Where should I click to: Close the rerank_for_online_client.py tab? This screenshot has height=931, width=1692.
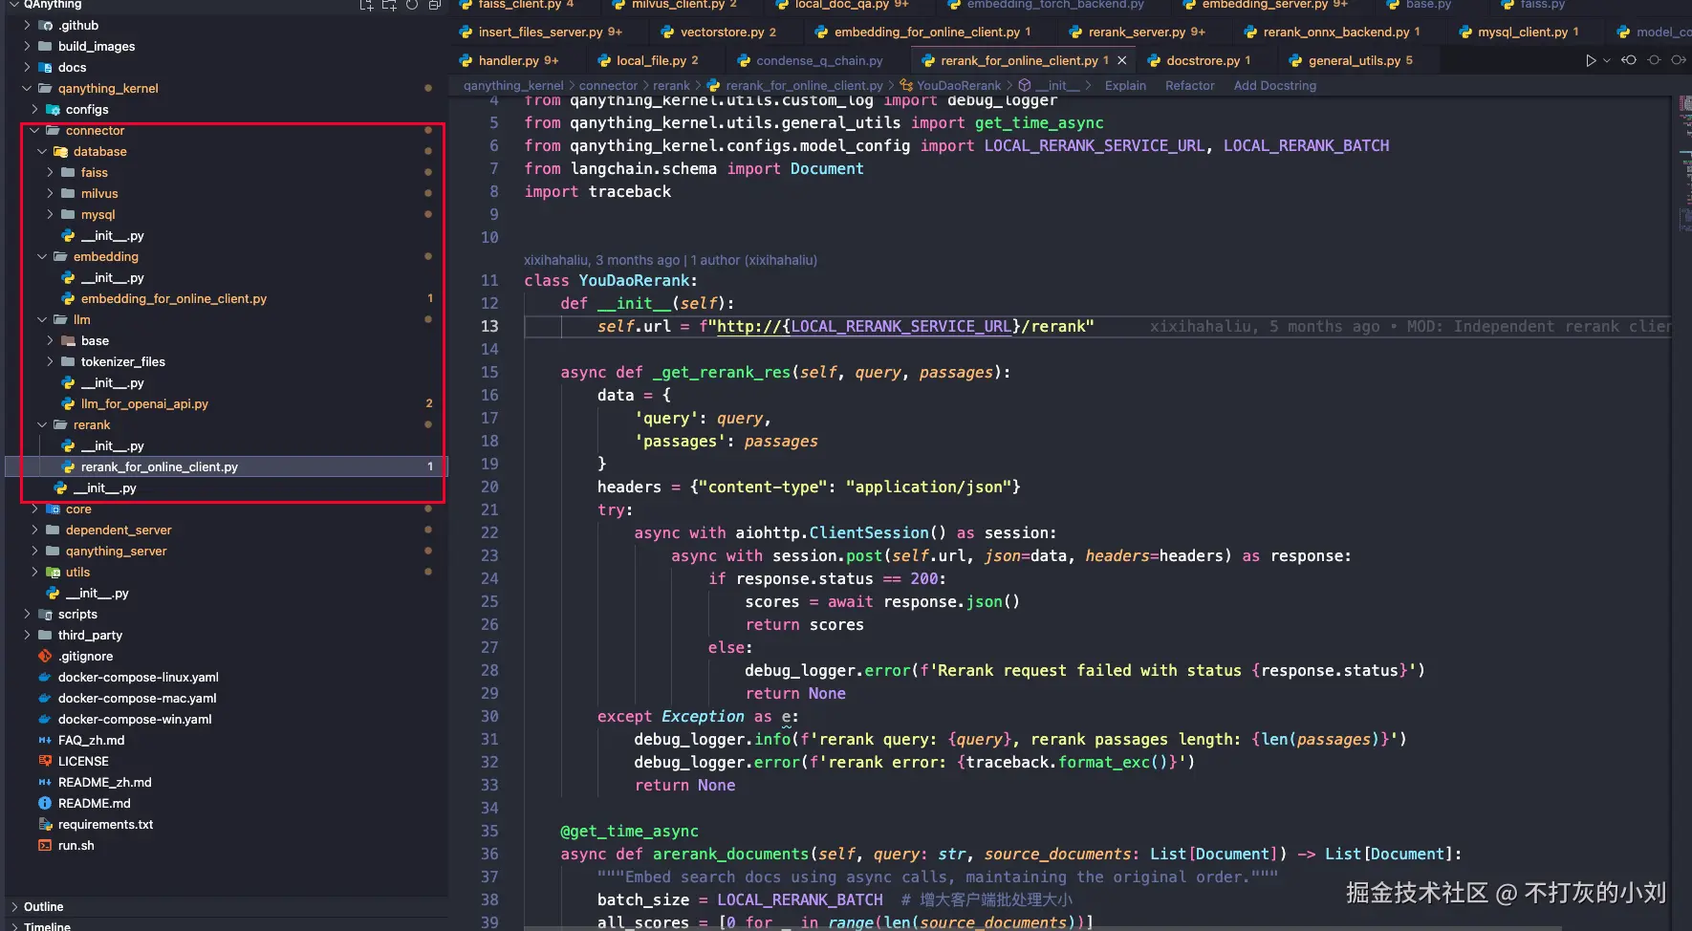[1122, 61]
